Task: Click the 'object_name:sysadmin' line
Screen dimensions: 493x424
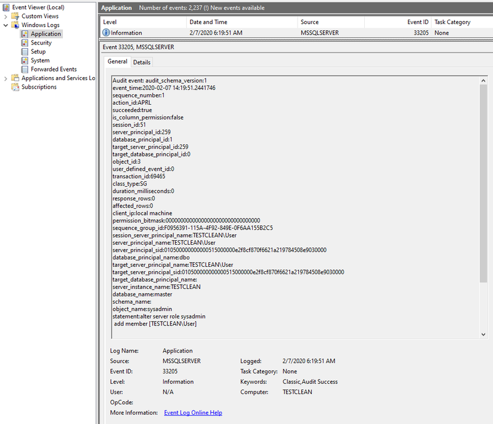Action: tap(142, 309)
